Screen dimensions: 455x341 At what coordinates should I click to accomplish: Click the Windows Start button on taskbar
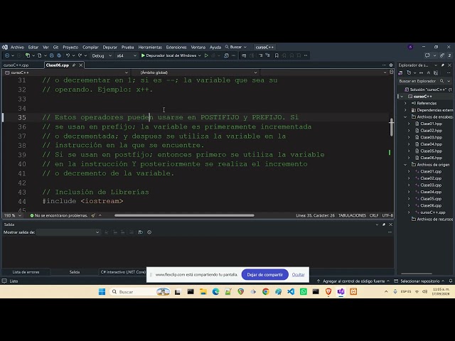[102, 292]
